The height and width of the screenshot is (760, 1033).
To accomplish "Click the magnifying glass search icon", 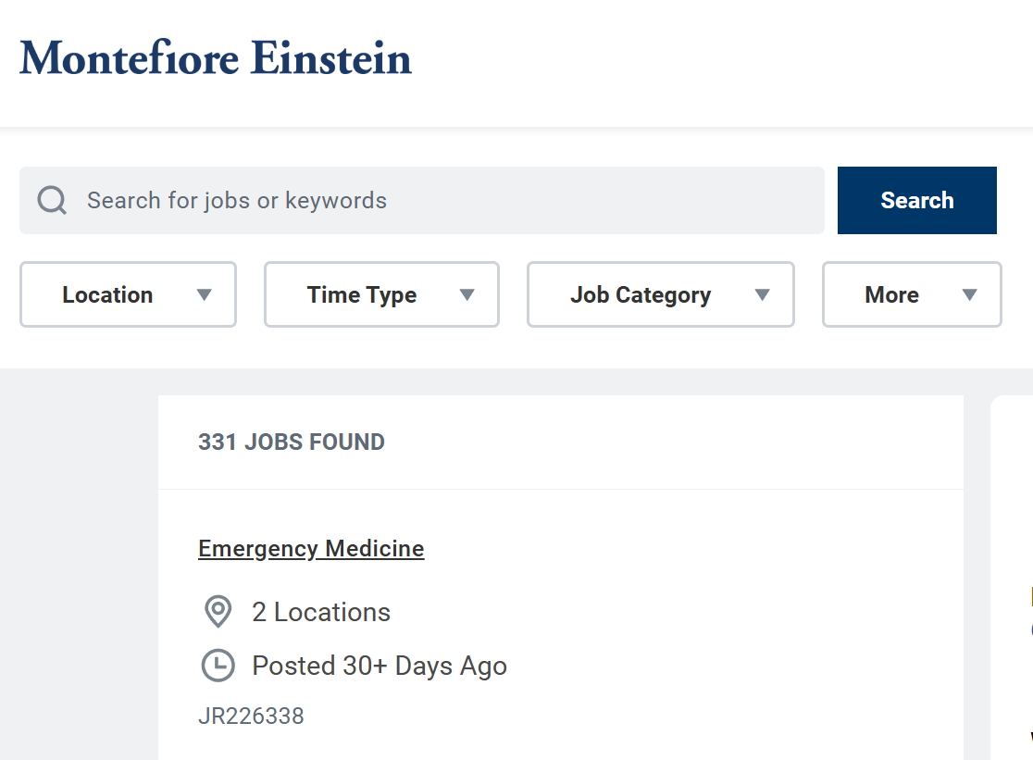I will pos(52,200).
